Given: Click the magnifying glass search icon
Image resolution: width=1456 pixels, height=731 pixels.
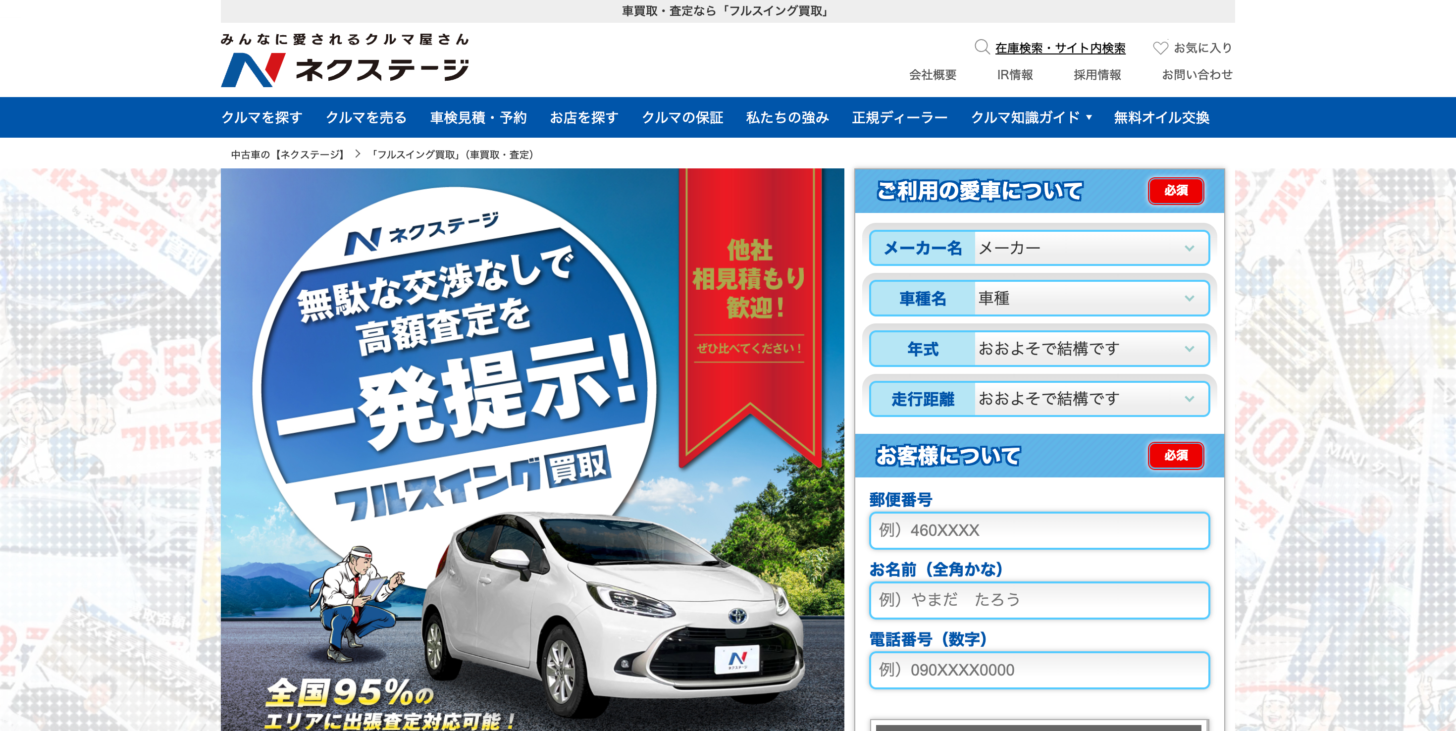Looking at the screenshot, I should click(x=982, y=47).
